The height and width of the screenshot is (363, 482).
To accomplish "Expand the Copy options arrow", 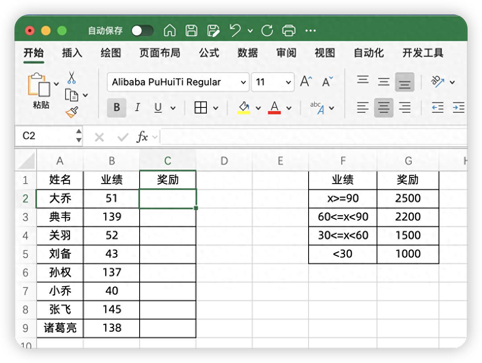I will 85,95.
